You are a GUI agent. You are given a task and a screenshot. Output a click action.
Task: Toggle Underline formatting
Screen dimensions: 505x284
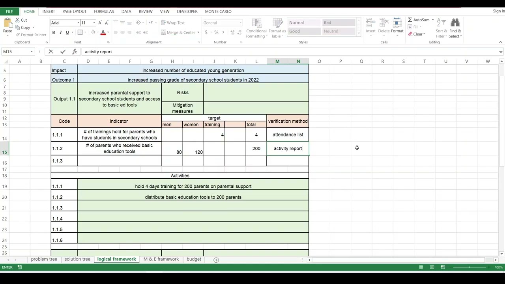click(x=67, y=32)
